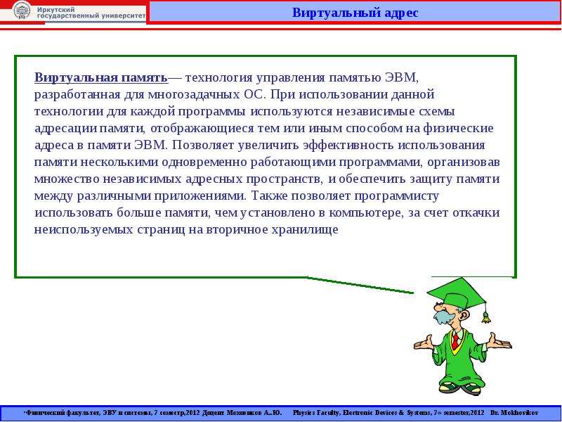Click the professor's outstretched right hand
Image resolution: width=562 pixels, height=422 pixels.
point(424,343)
